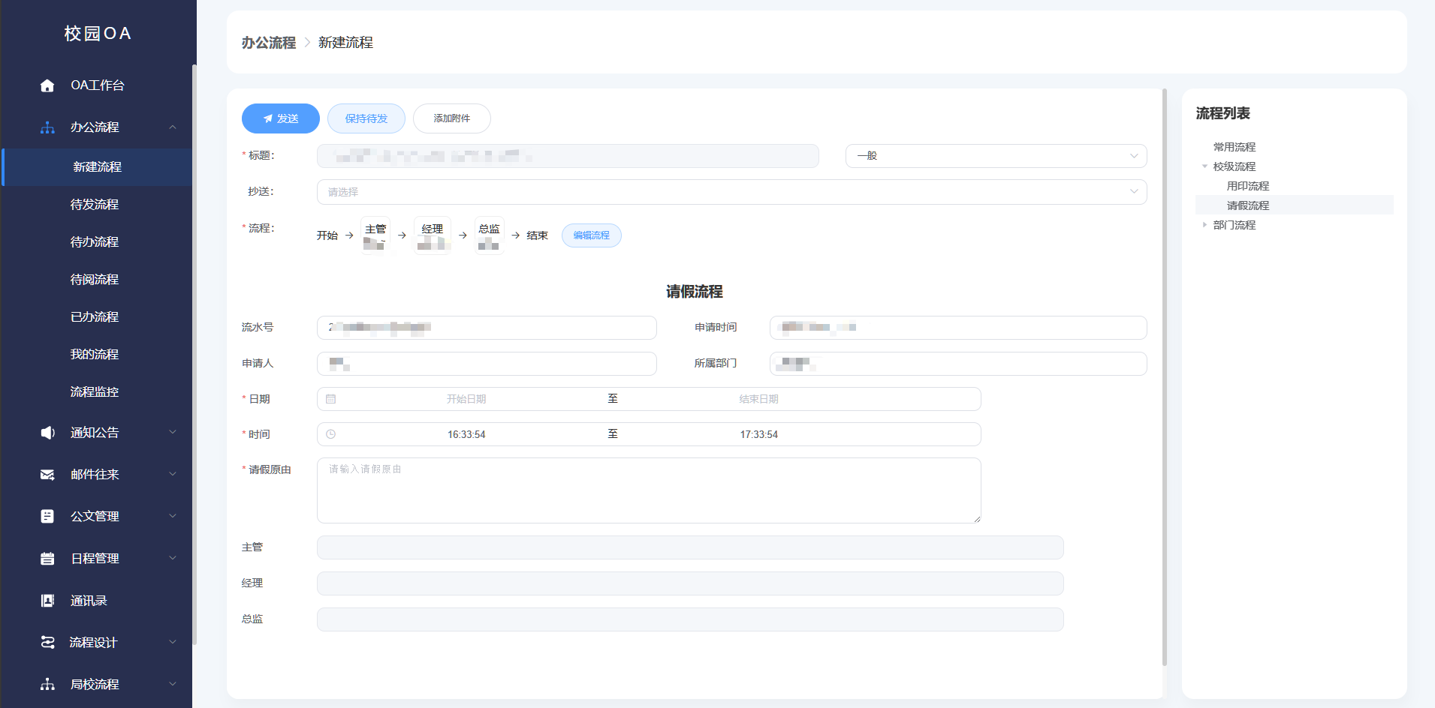Expand the 日程管理 menu chevron
1435x708 pixels.
click(173, 558)
